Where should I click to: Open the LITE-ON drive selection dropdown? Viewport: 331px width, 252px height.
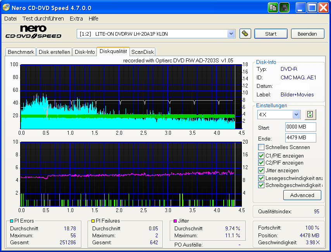[231, 34]
